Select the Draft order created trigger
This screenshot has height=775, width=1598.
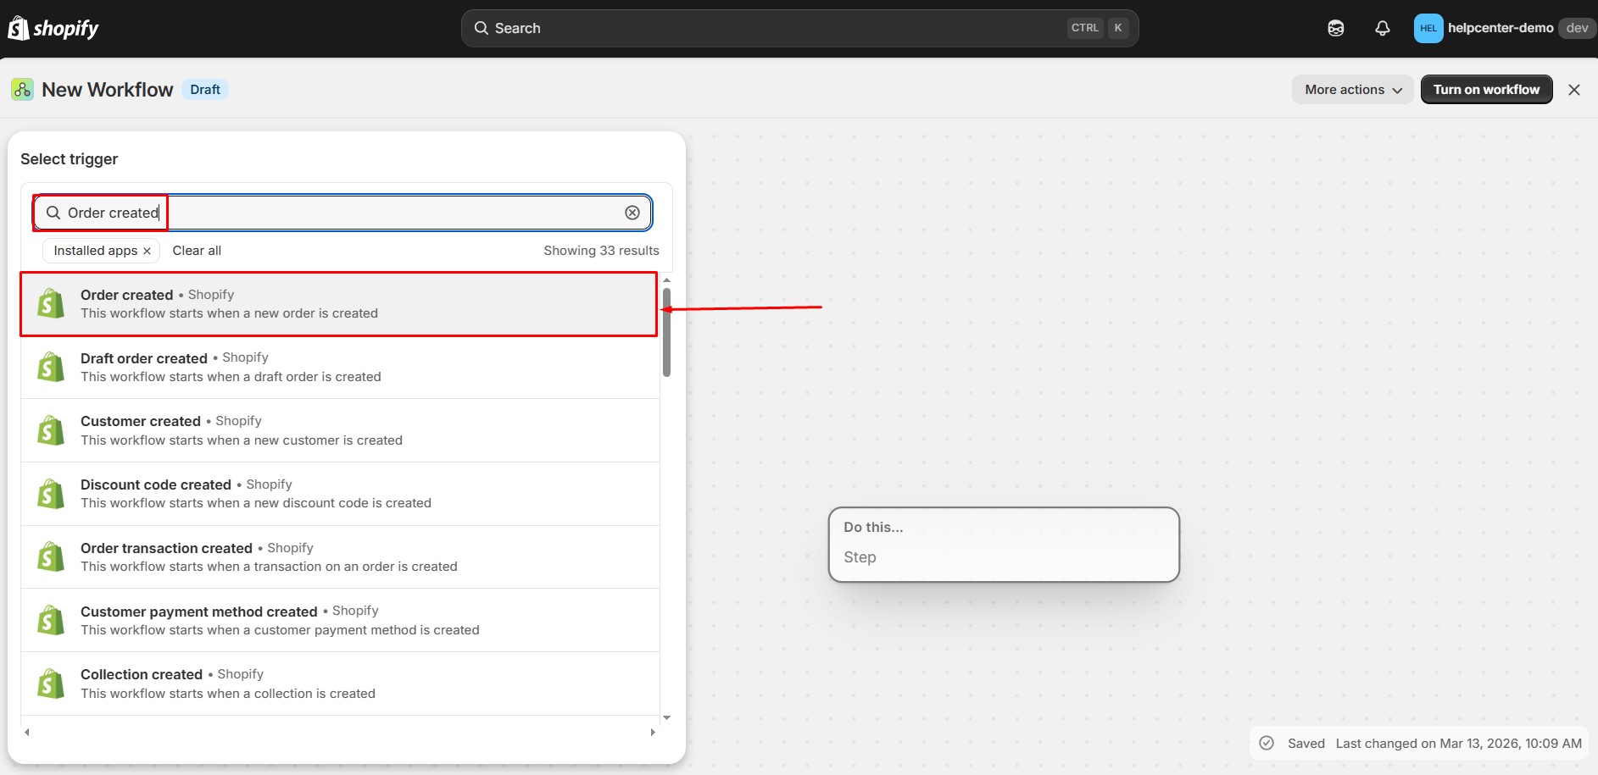340,367
